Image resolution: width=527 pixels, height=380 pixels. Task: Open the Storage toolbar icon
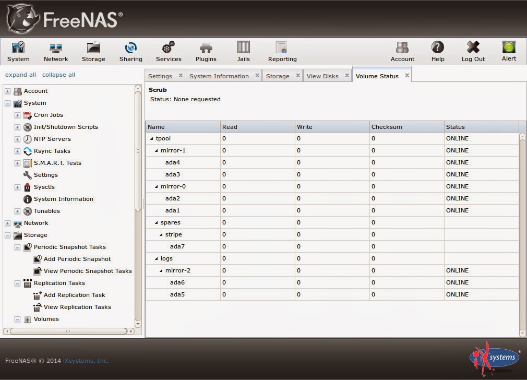[x=93, y=47]
